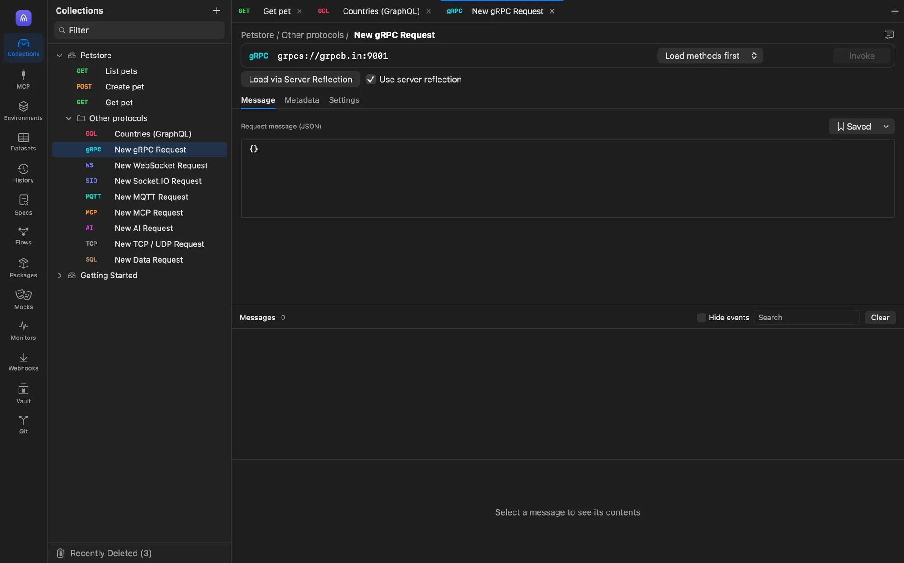Viewport: 904px width, 563px height.
Task: Add a new collection with plus icon
Action: coord(217,10)
